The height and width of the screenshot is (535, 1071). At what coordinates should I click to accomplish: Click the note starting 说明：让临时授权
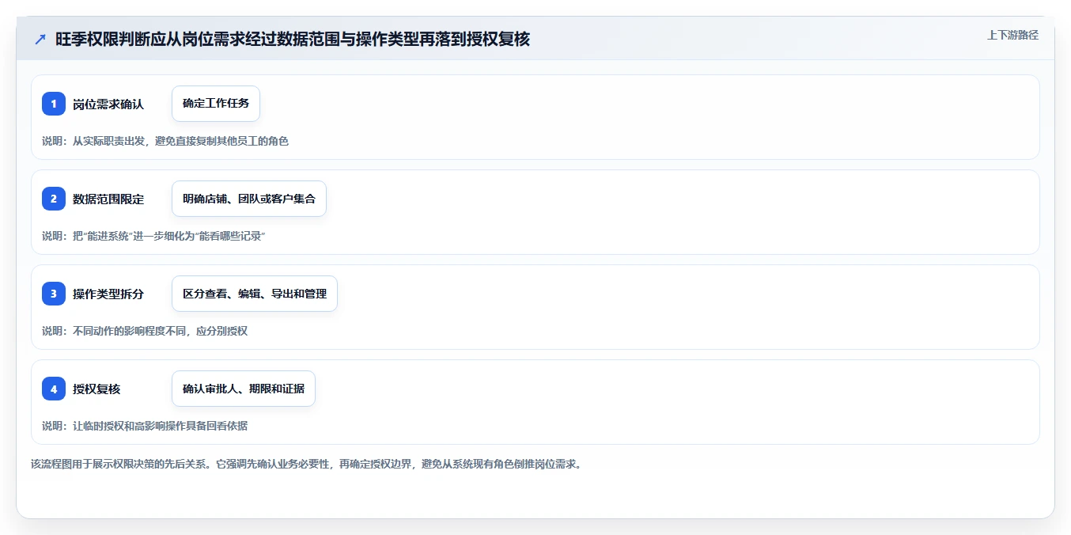[x=145, y=426]
